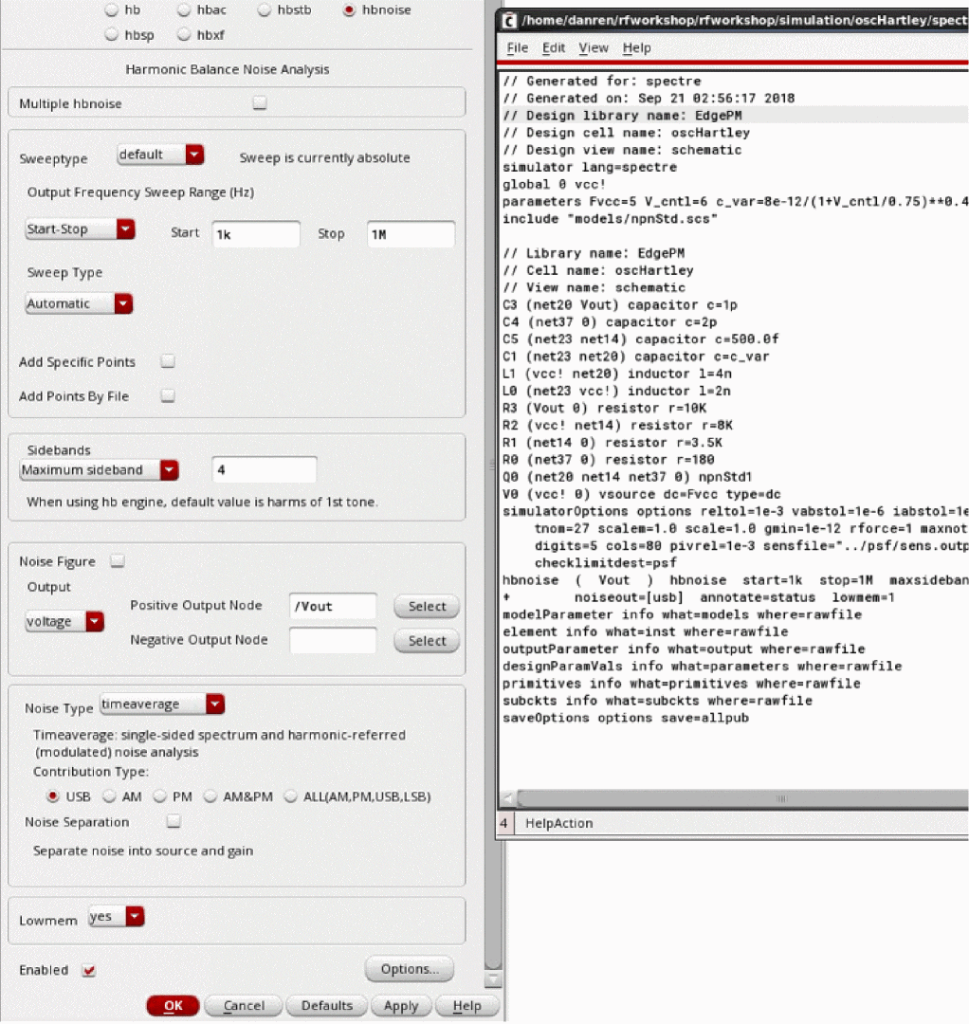The height and width of the screenshot is (1024, 969).
Task: Open the View menu in netlist window
Action: 594,47
